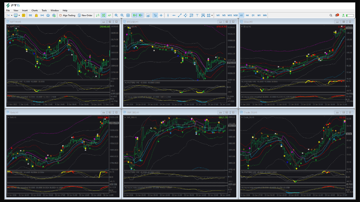
Task: Select the vertical line drawing tool
Action: (x=168, y=15)
